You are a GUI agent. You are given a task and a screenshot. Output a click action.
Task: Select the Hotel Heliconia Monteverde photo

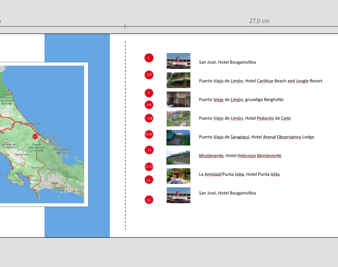(x=178, y=157)
